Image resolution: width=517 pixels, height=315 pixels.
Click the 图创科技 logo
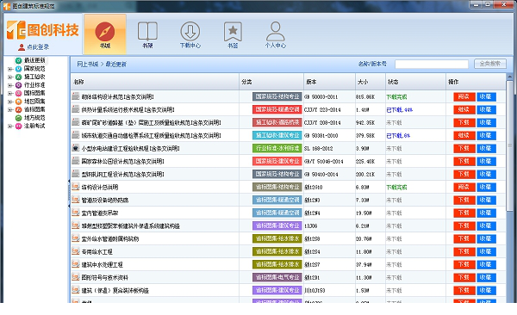coord(43,30)
